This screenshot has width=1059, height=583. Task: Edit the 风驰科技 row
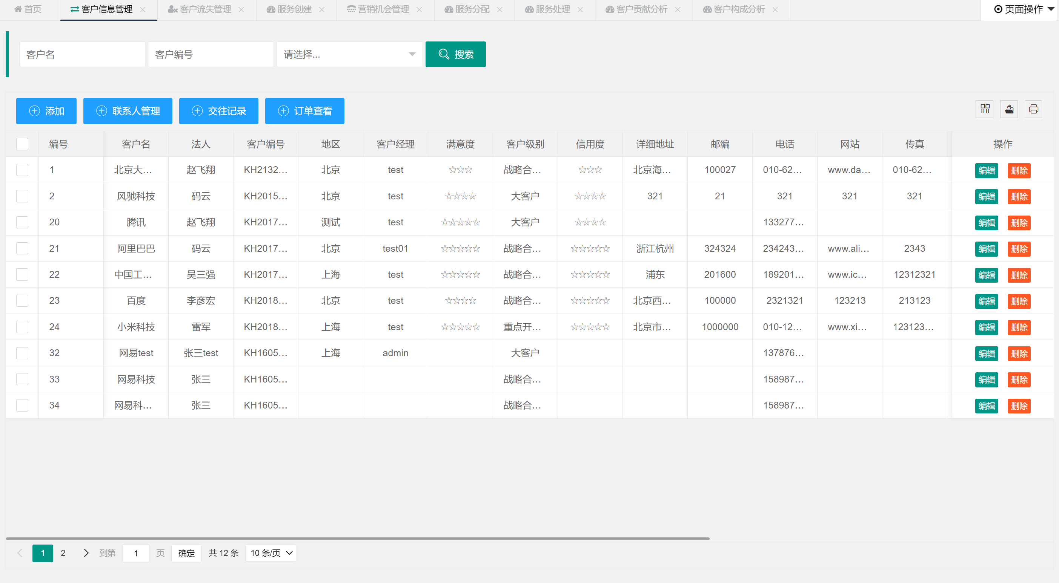coord(987,197)
